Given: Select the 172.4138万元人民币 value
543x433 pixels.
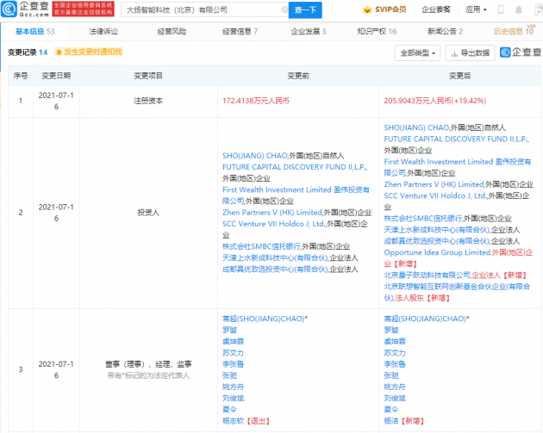Looking at the screenshot, I should (x=256, y=101).
